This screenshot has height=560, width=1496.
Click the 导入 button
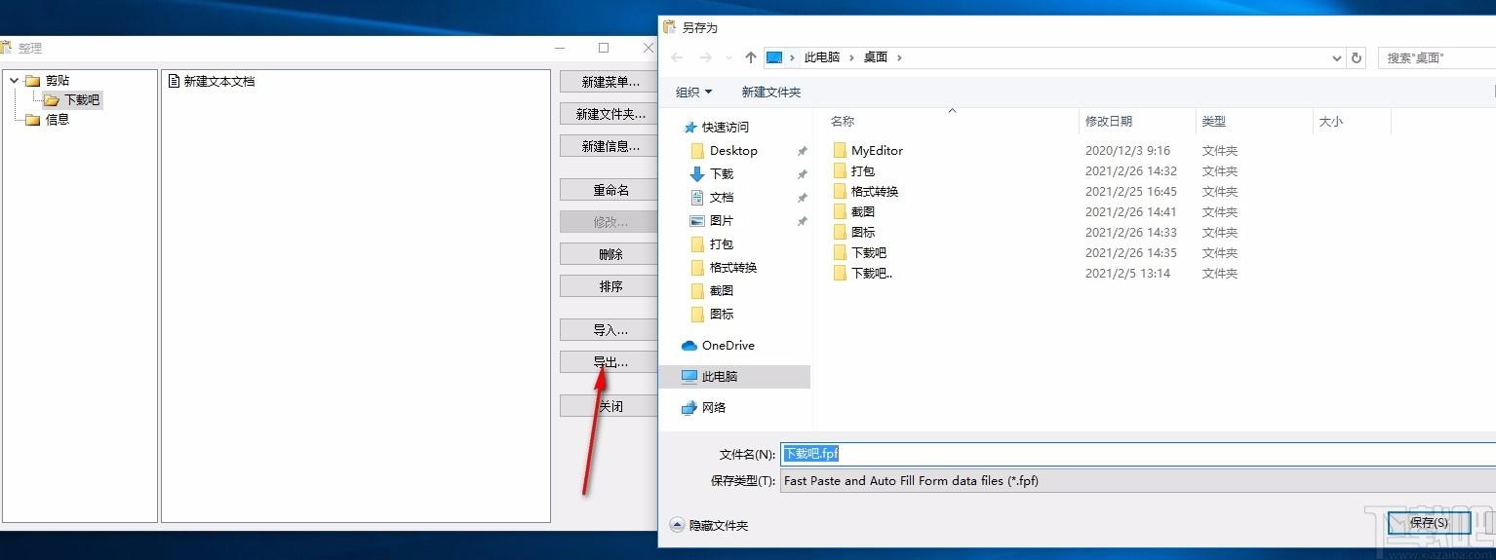pos(609,330)
